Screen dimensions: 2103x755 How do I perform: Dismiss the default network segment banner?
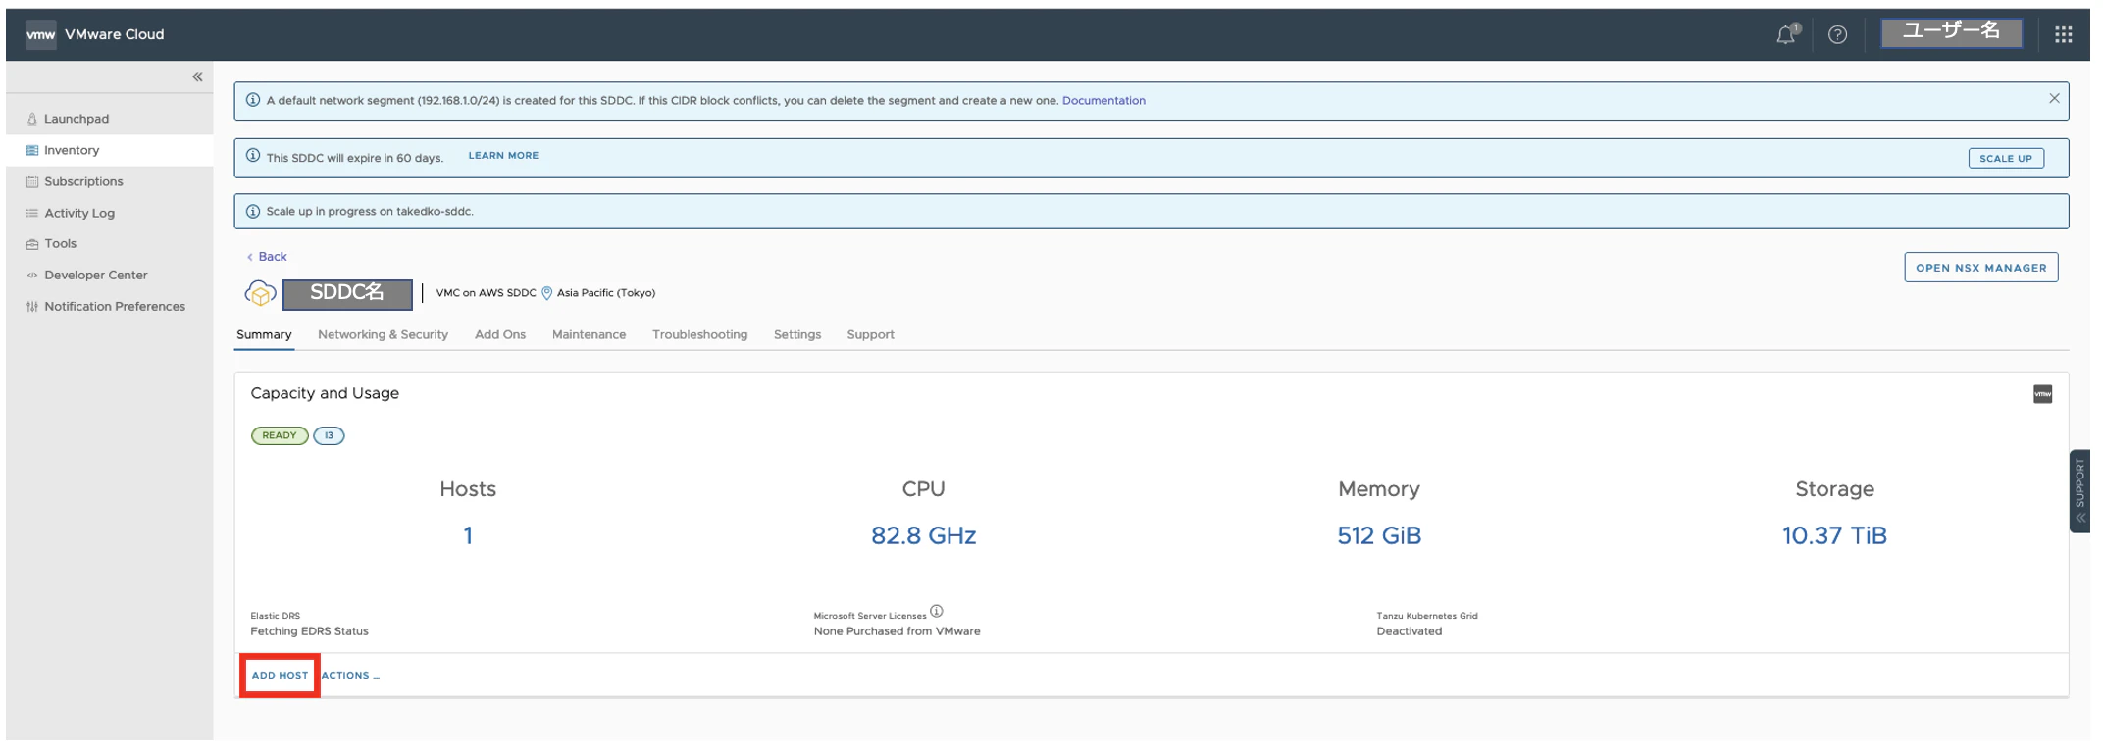(2054, 99)
